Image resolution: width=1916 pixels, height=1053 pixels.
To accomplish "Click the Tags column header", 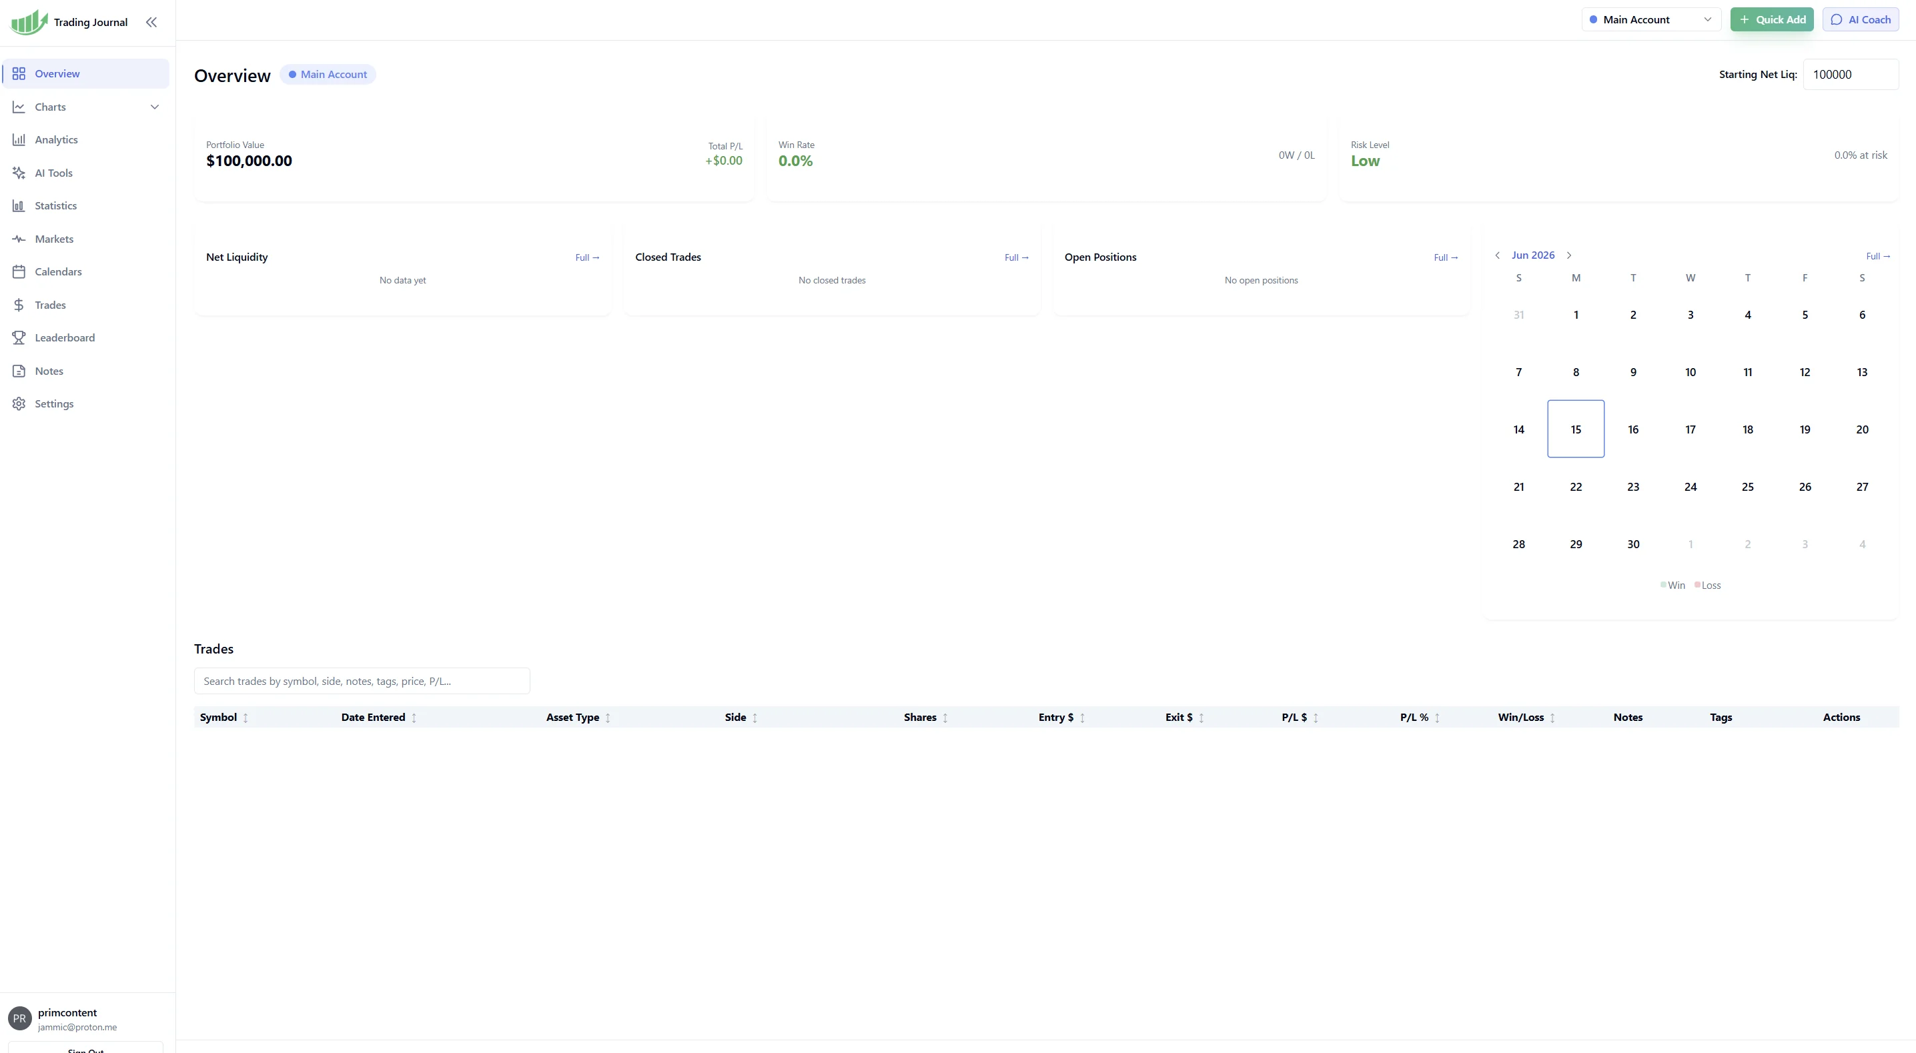I will tap(1721, 718).
